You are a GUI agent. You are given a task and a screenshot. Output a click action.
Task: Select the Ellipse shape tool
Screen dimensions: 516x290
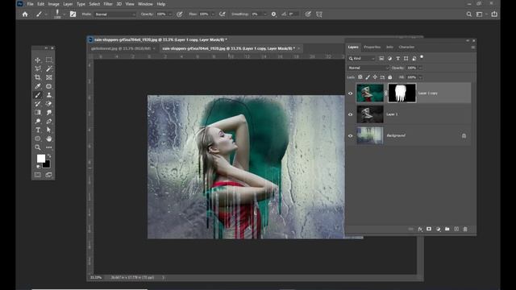[38, 139]
